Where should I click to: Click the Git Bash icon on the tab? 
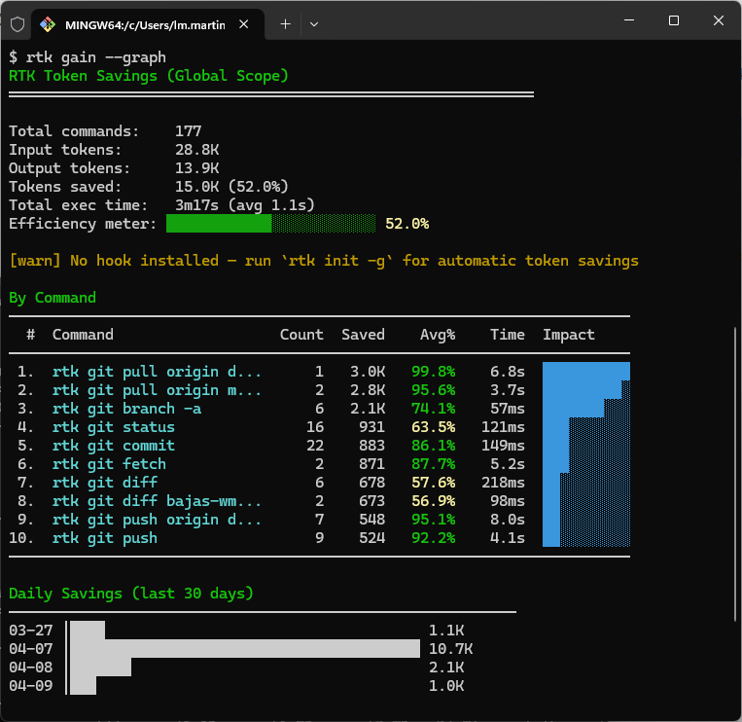pos(48,23)
